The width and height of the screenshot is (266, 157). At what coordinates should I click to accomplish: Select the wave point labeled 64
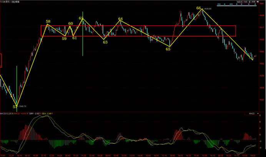click(120, 18)
